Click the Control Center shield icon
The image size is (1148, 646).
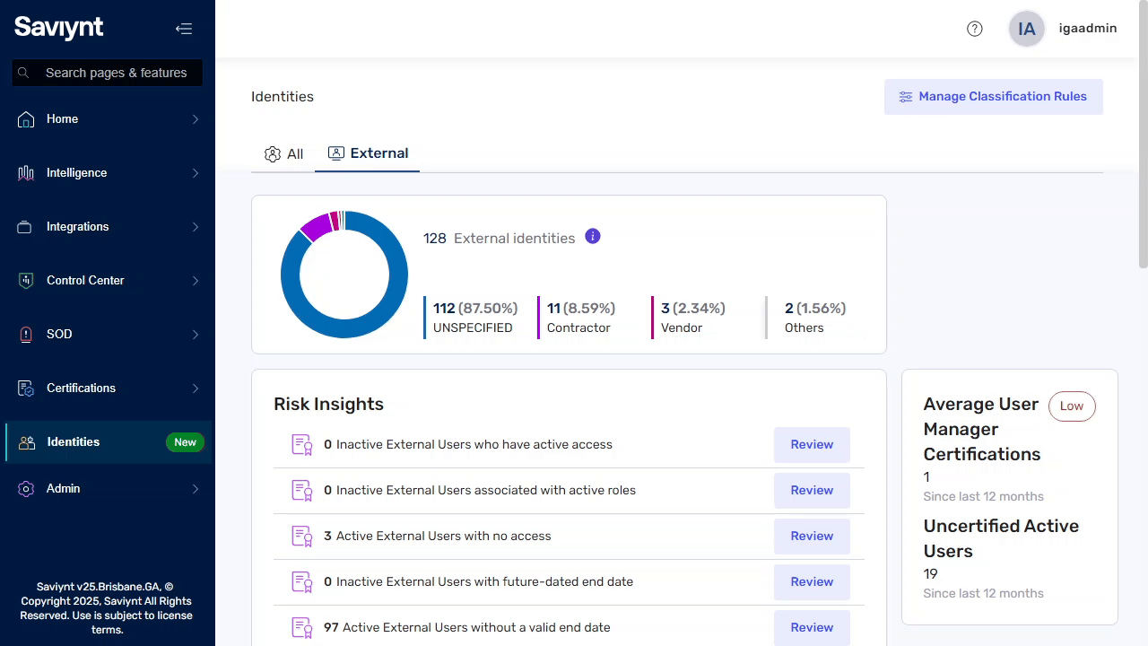tap(26, 281)
